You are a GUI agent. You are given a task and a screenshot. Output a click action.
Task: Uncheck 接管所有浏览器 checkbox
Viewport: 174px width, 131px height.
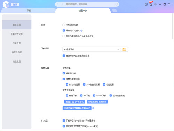[x=64, y=79]
